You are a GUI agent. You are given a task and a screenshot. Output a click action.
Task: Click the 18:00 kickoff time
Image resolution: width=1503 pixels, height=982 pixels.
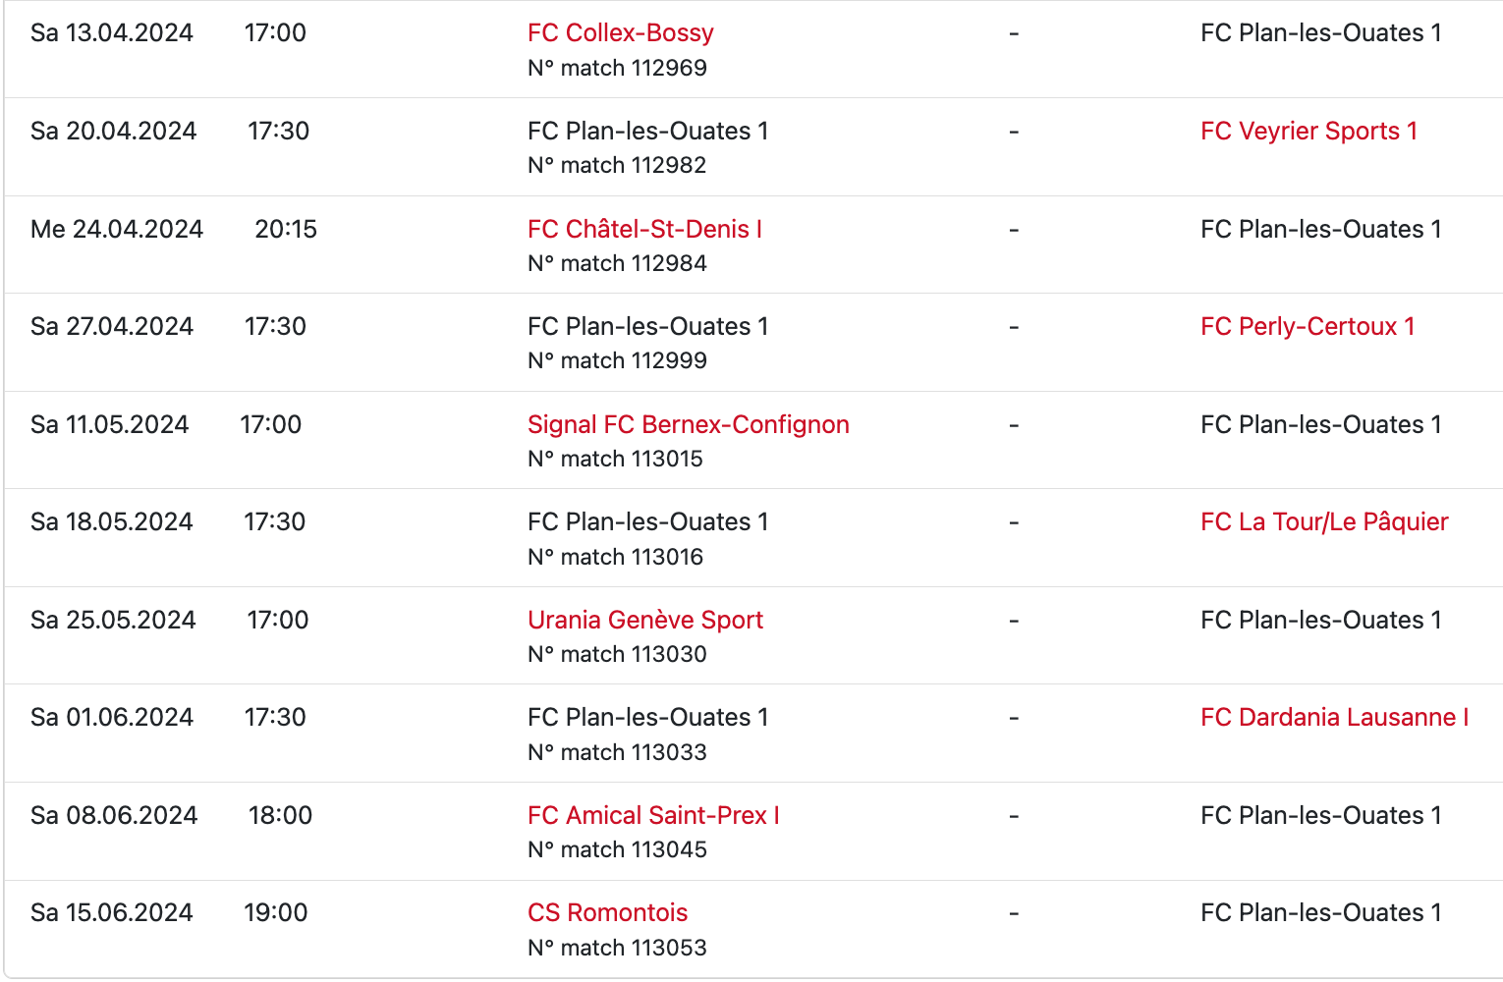280,816
